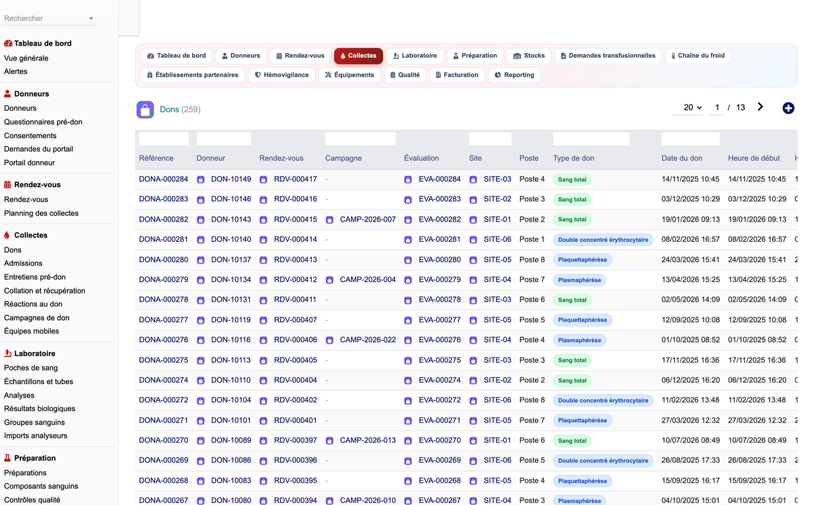Screen dimensions: 815x505
Task: Open donation DONA-000284
Action: tap(164, 179)
